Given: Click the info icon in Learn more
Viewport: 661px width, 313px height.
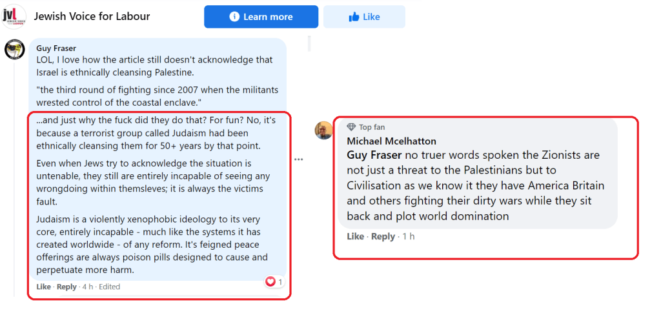Looking at the screenshot, I should pyautogui.click(x=235, y=17).
